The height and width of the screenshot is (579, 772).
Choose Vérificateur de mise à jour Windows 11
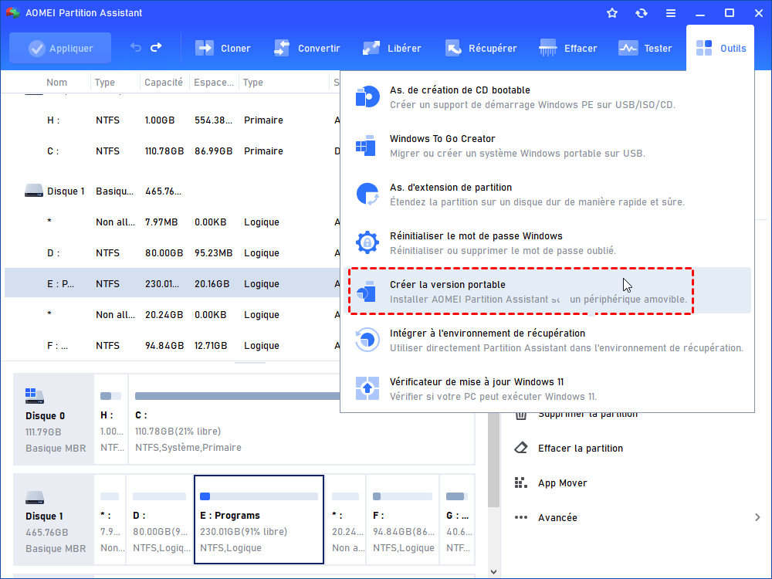[x=547, y=389]
